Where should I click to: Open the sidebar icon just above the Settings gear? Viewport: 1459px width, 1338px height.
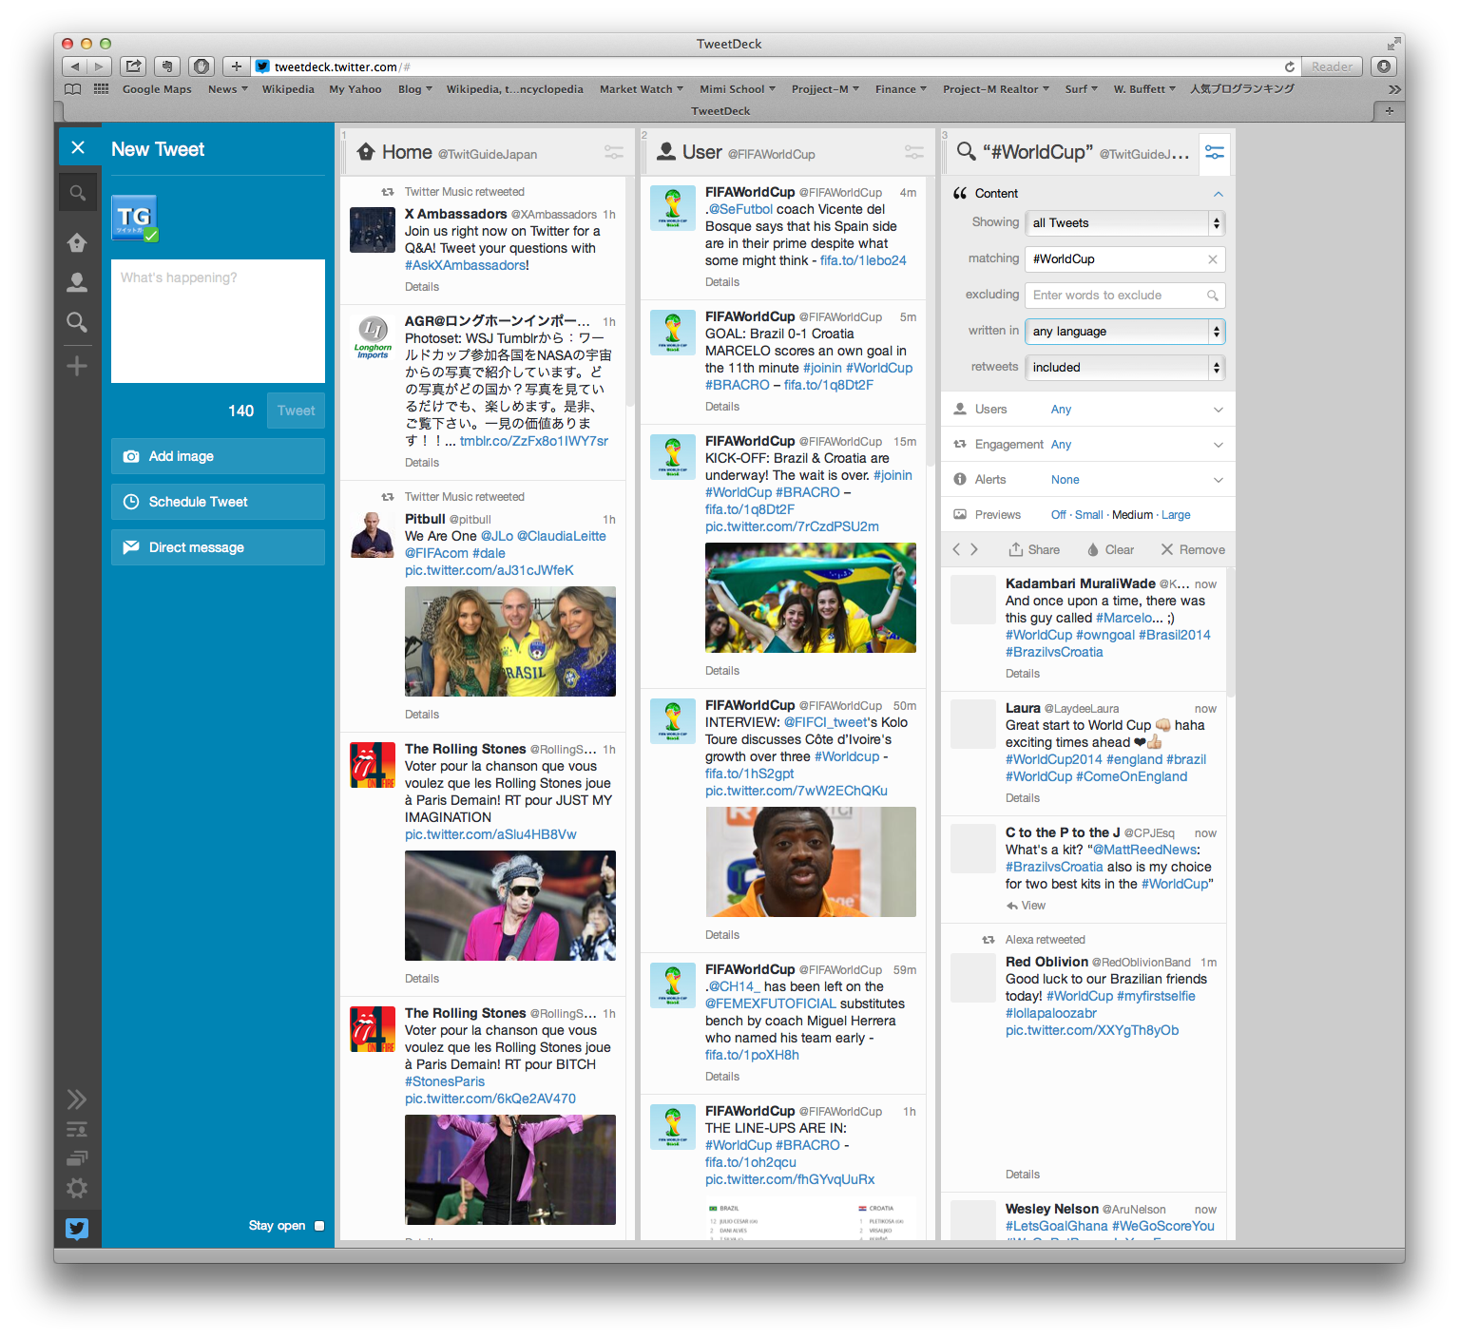coord(77,1158)
